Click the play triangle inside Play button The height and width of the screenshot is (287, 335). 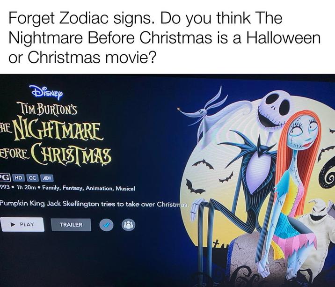[x=13, y=225]
